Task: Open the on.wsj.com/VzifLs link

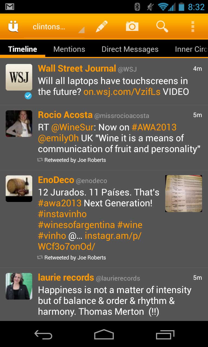Action: click(x=122, y=92)
